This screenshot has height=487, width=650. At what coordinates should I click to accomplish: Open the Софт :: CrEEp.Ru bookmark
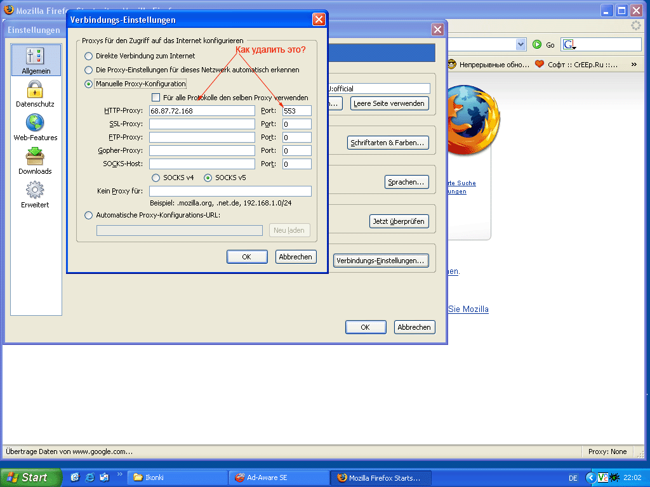click(x=576, y=65)
